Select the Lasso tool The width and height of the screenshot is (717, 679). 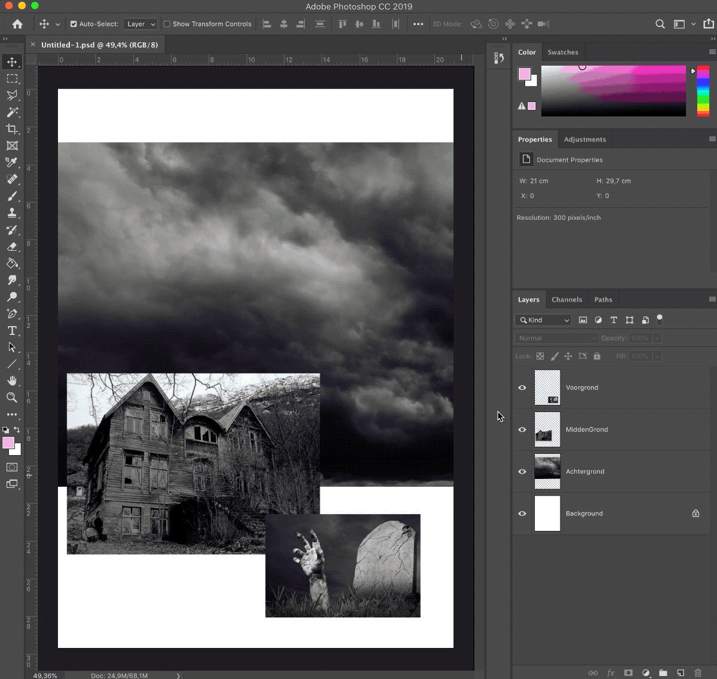coord(12,95)
